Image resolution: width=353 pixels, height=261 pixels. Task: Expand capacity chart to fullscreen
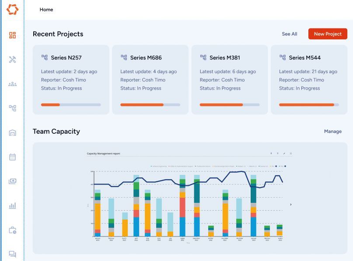click(290, 153)
